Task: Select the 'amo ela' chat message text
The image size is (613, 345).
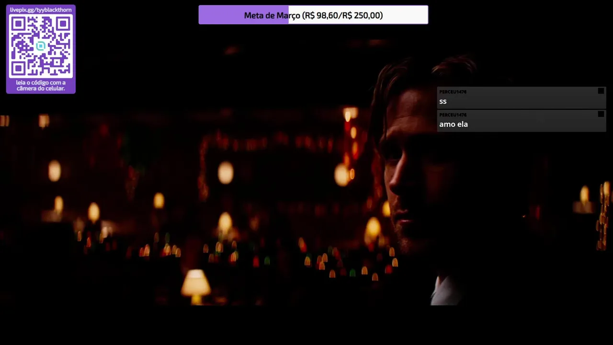Action: [x=454, y=124]
